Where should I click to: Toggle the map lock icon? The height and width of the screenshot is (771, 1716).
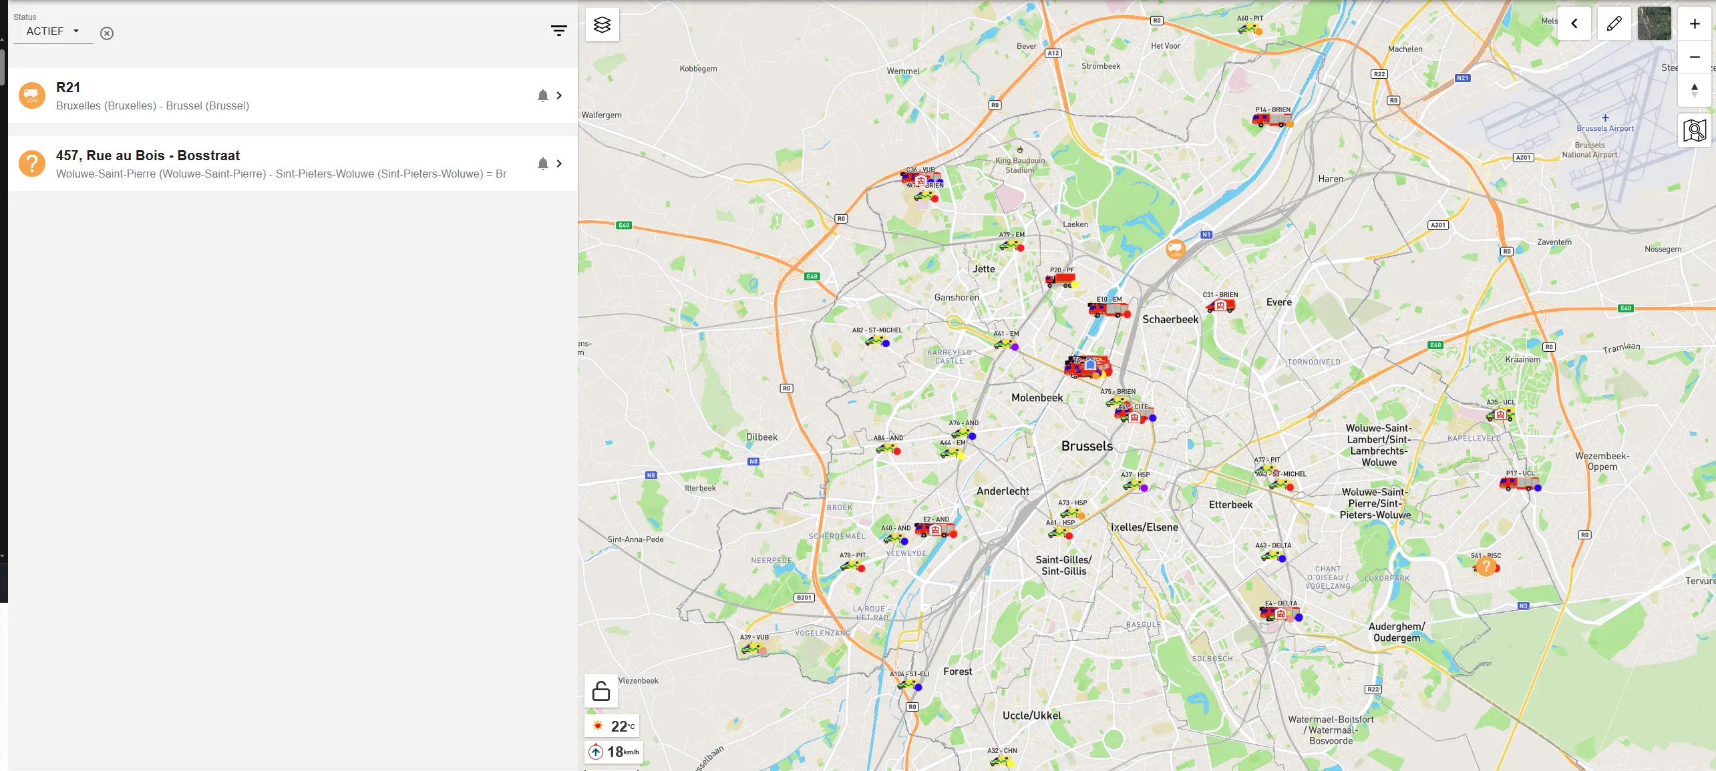600,691
